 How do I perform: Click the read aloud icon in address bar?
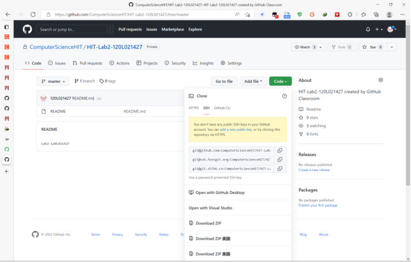pos(237,14)
